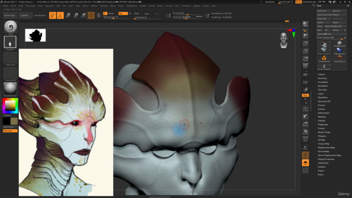The height and width of the screenshot is (198, 352).
Task: Activate the Edit mode button
Action: [52, 15]
